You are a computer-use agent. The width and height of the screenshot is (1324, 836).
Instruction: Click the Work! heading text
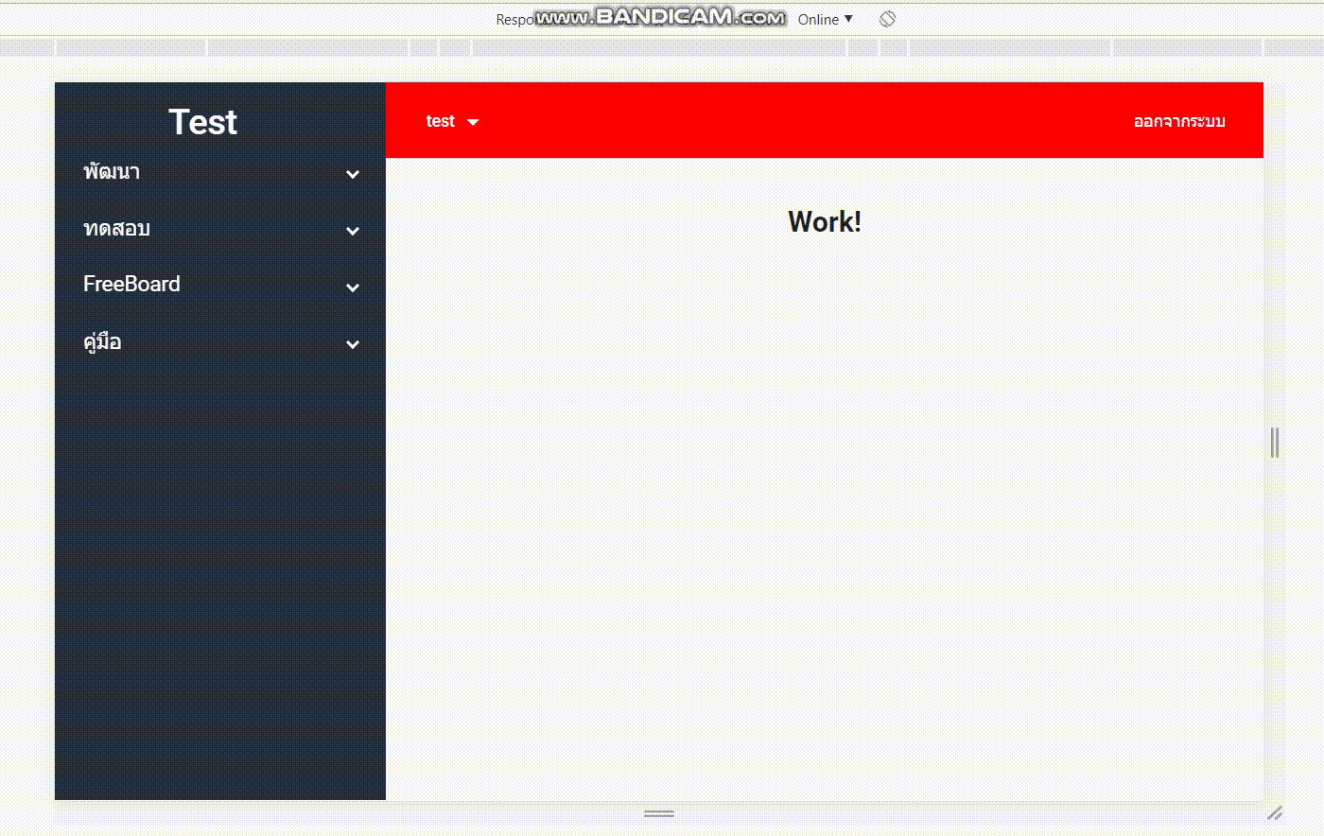click(x=823, y=221)
